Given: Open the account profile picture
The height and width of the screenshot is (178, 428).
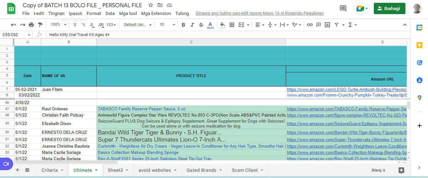Looking at the screenshot, I should [417, 8].
